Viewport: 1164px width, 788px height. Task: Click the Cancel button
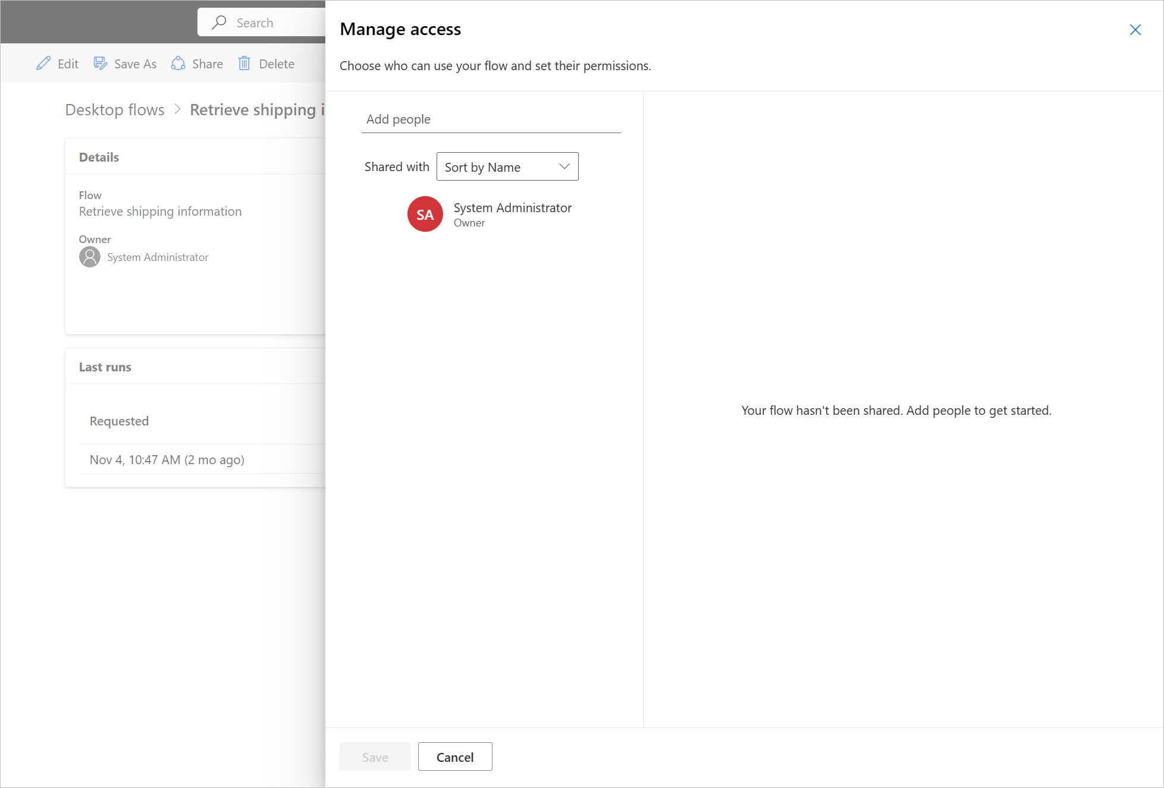455,757
